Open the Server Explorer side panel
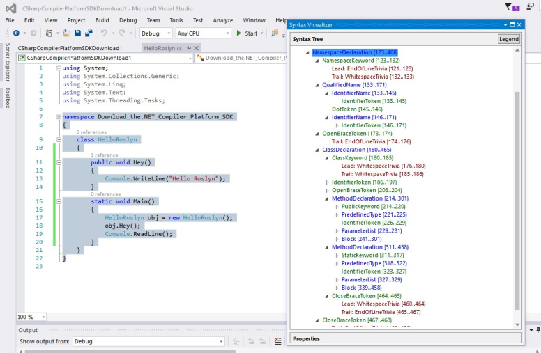The height and width of the screenshot is (353, 541). tap(8, 63)
